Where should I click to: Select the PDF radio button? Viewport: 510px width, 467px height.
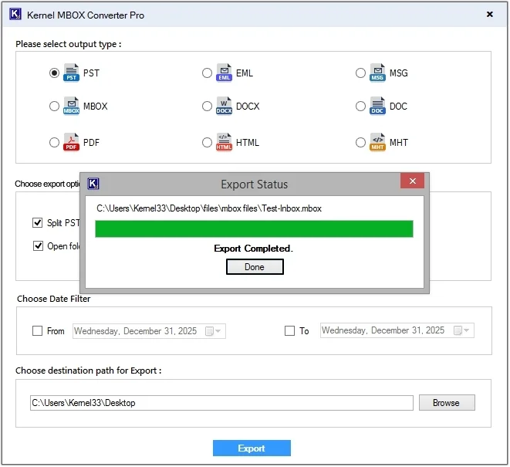pyautogui.click(x=54, y=143)
